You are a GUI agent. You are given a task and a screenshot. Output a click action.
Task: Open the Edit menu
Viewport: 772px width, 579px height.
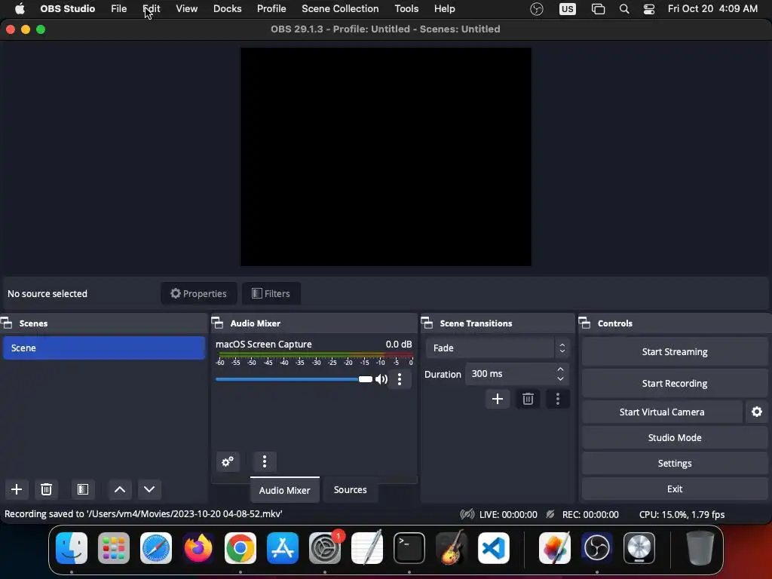tap(151, 9)
